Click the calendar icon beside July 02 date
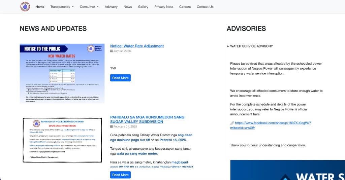The width and height of the screenshot is (345, 180). click(x=111, y=51)
